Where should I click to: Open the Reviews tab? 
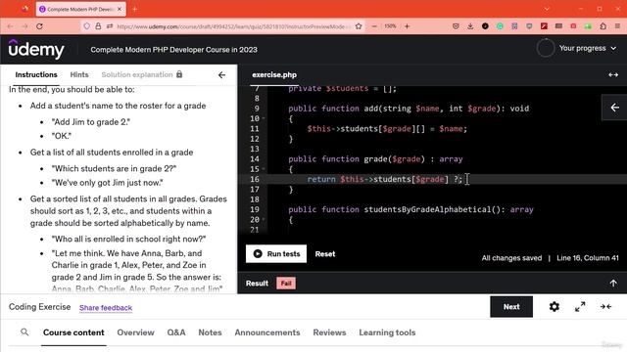click(329, 332)
